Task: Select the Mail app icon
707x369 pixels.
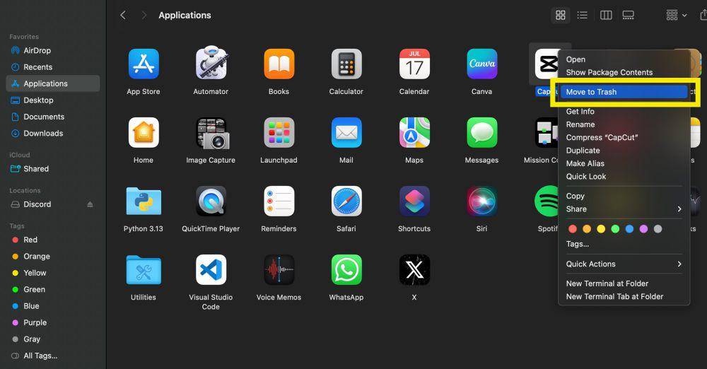Action: [346, 133]
